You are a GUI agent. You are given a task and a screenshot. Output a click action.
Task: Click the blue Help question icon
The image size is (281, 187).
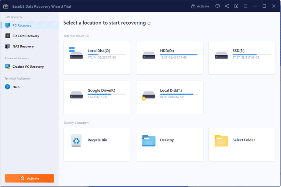pyautogui.click(x=7, y=87)
